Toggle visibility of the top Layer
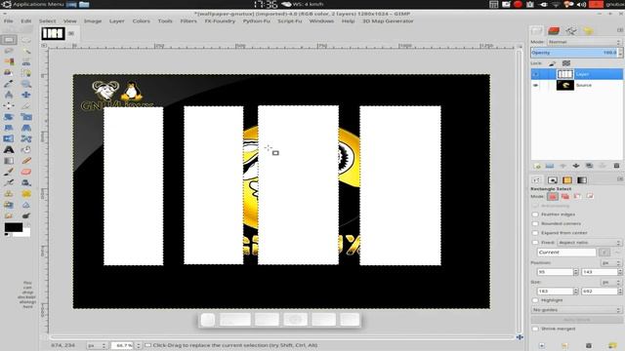 click(535, 74)
